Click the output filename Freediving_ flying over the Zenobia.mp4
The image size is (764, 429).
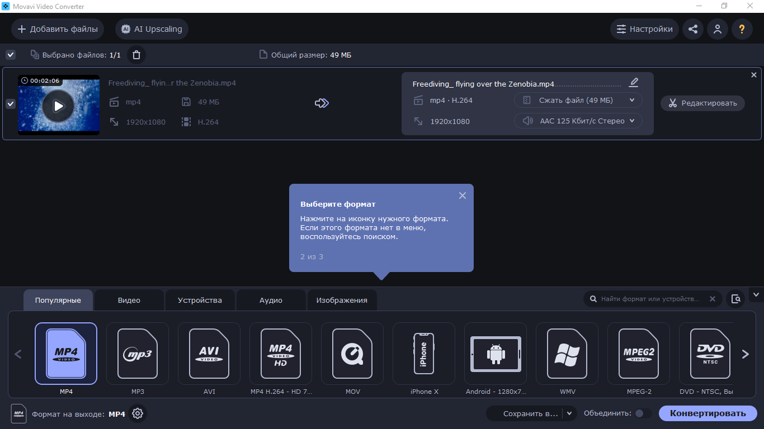(x=483, y=84)
